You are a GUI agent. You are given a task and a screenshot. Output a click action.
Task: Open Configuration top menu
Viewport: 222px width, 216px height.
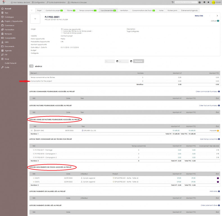[x=38, y=3]
